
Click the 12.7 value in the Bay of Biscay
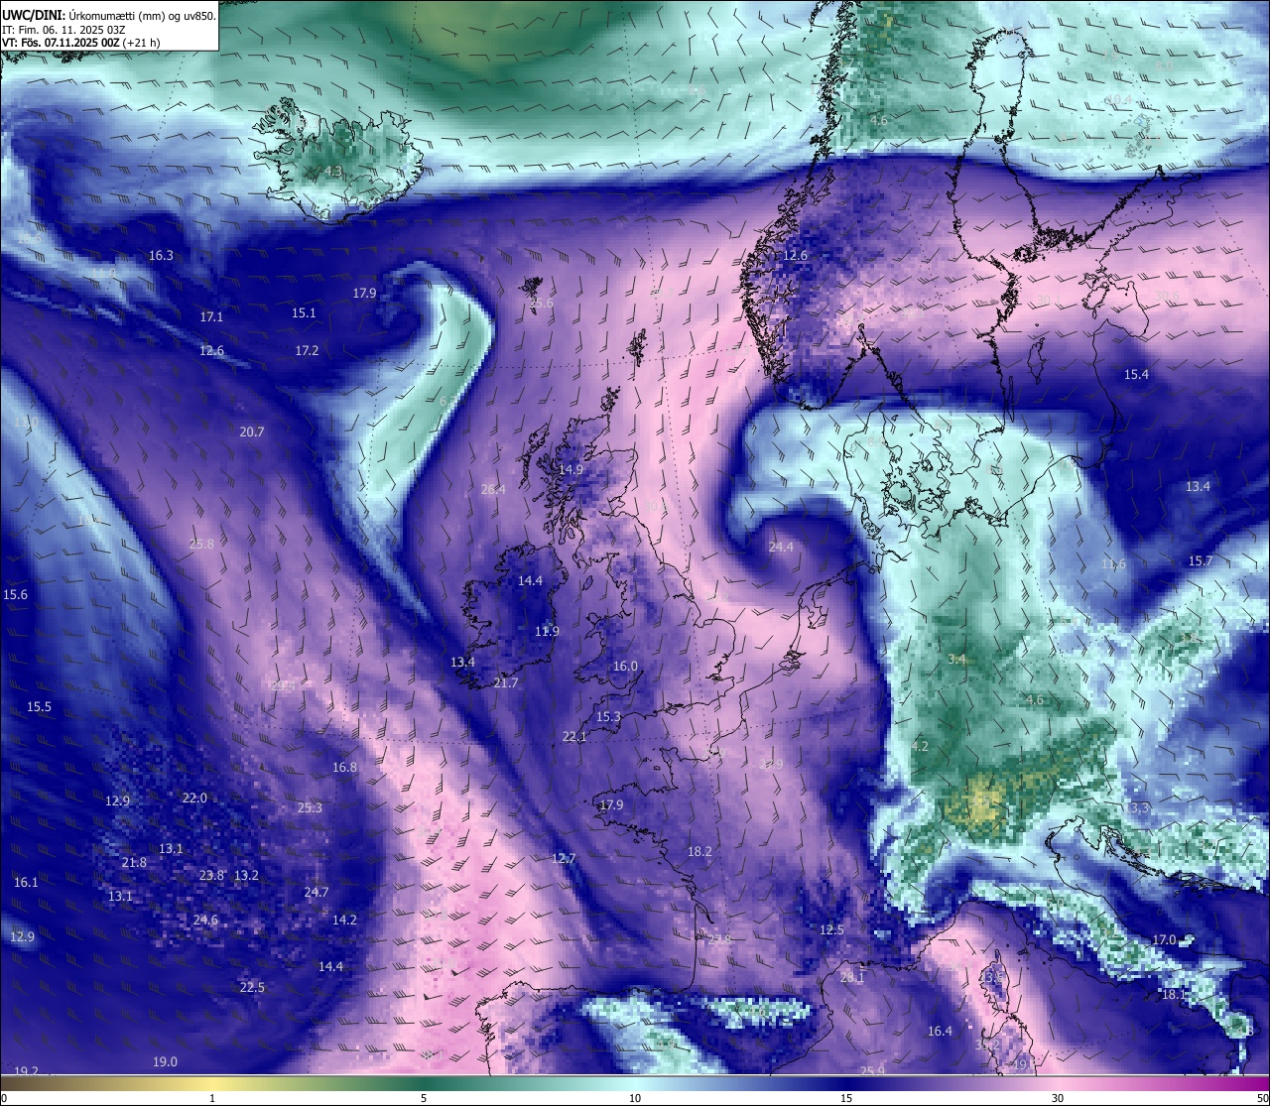point(564,858)
